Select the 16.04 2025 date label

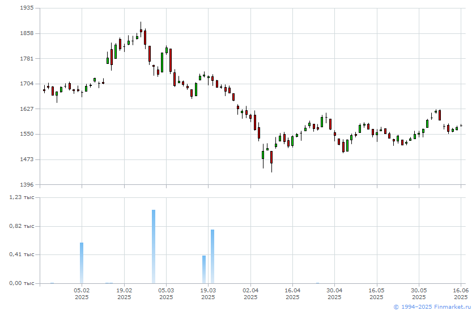(292, 293)
